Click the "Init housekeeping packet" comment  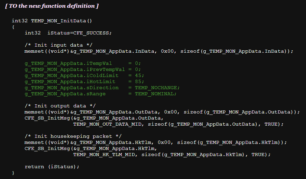pyautogui.click(x=71, y=136)
